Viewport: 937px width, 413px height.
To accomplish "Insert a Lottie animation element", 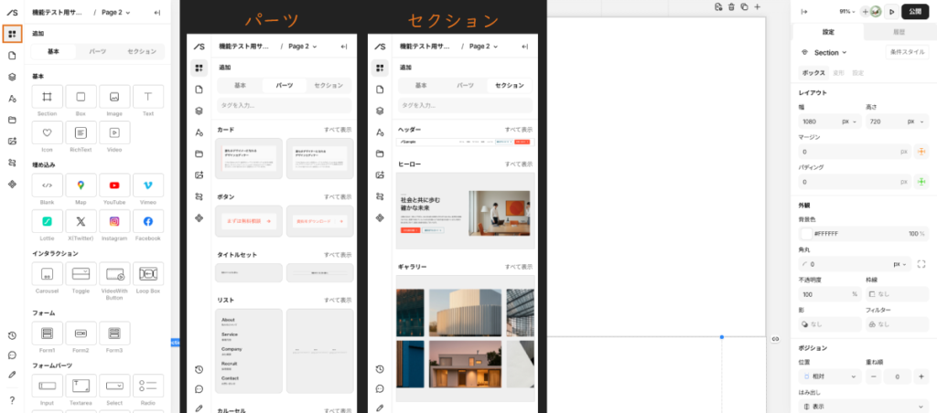I will (x=48, y=221).
